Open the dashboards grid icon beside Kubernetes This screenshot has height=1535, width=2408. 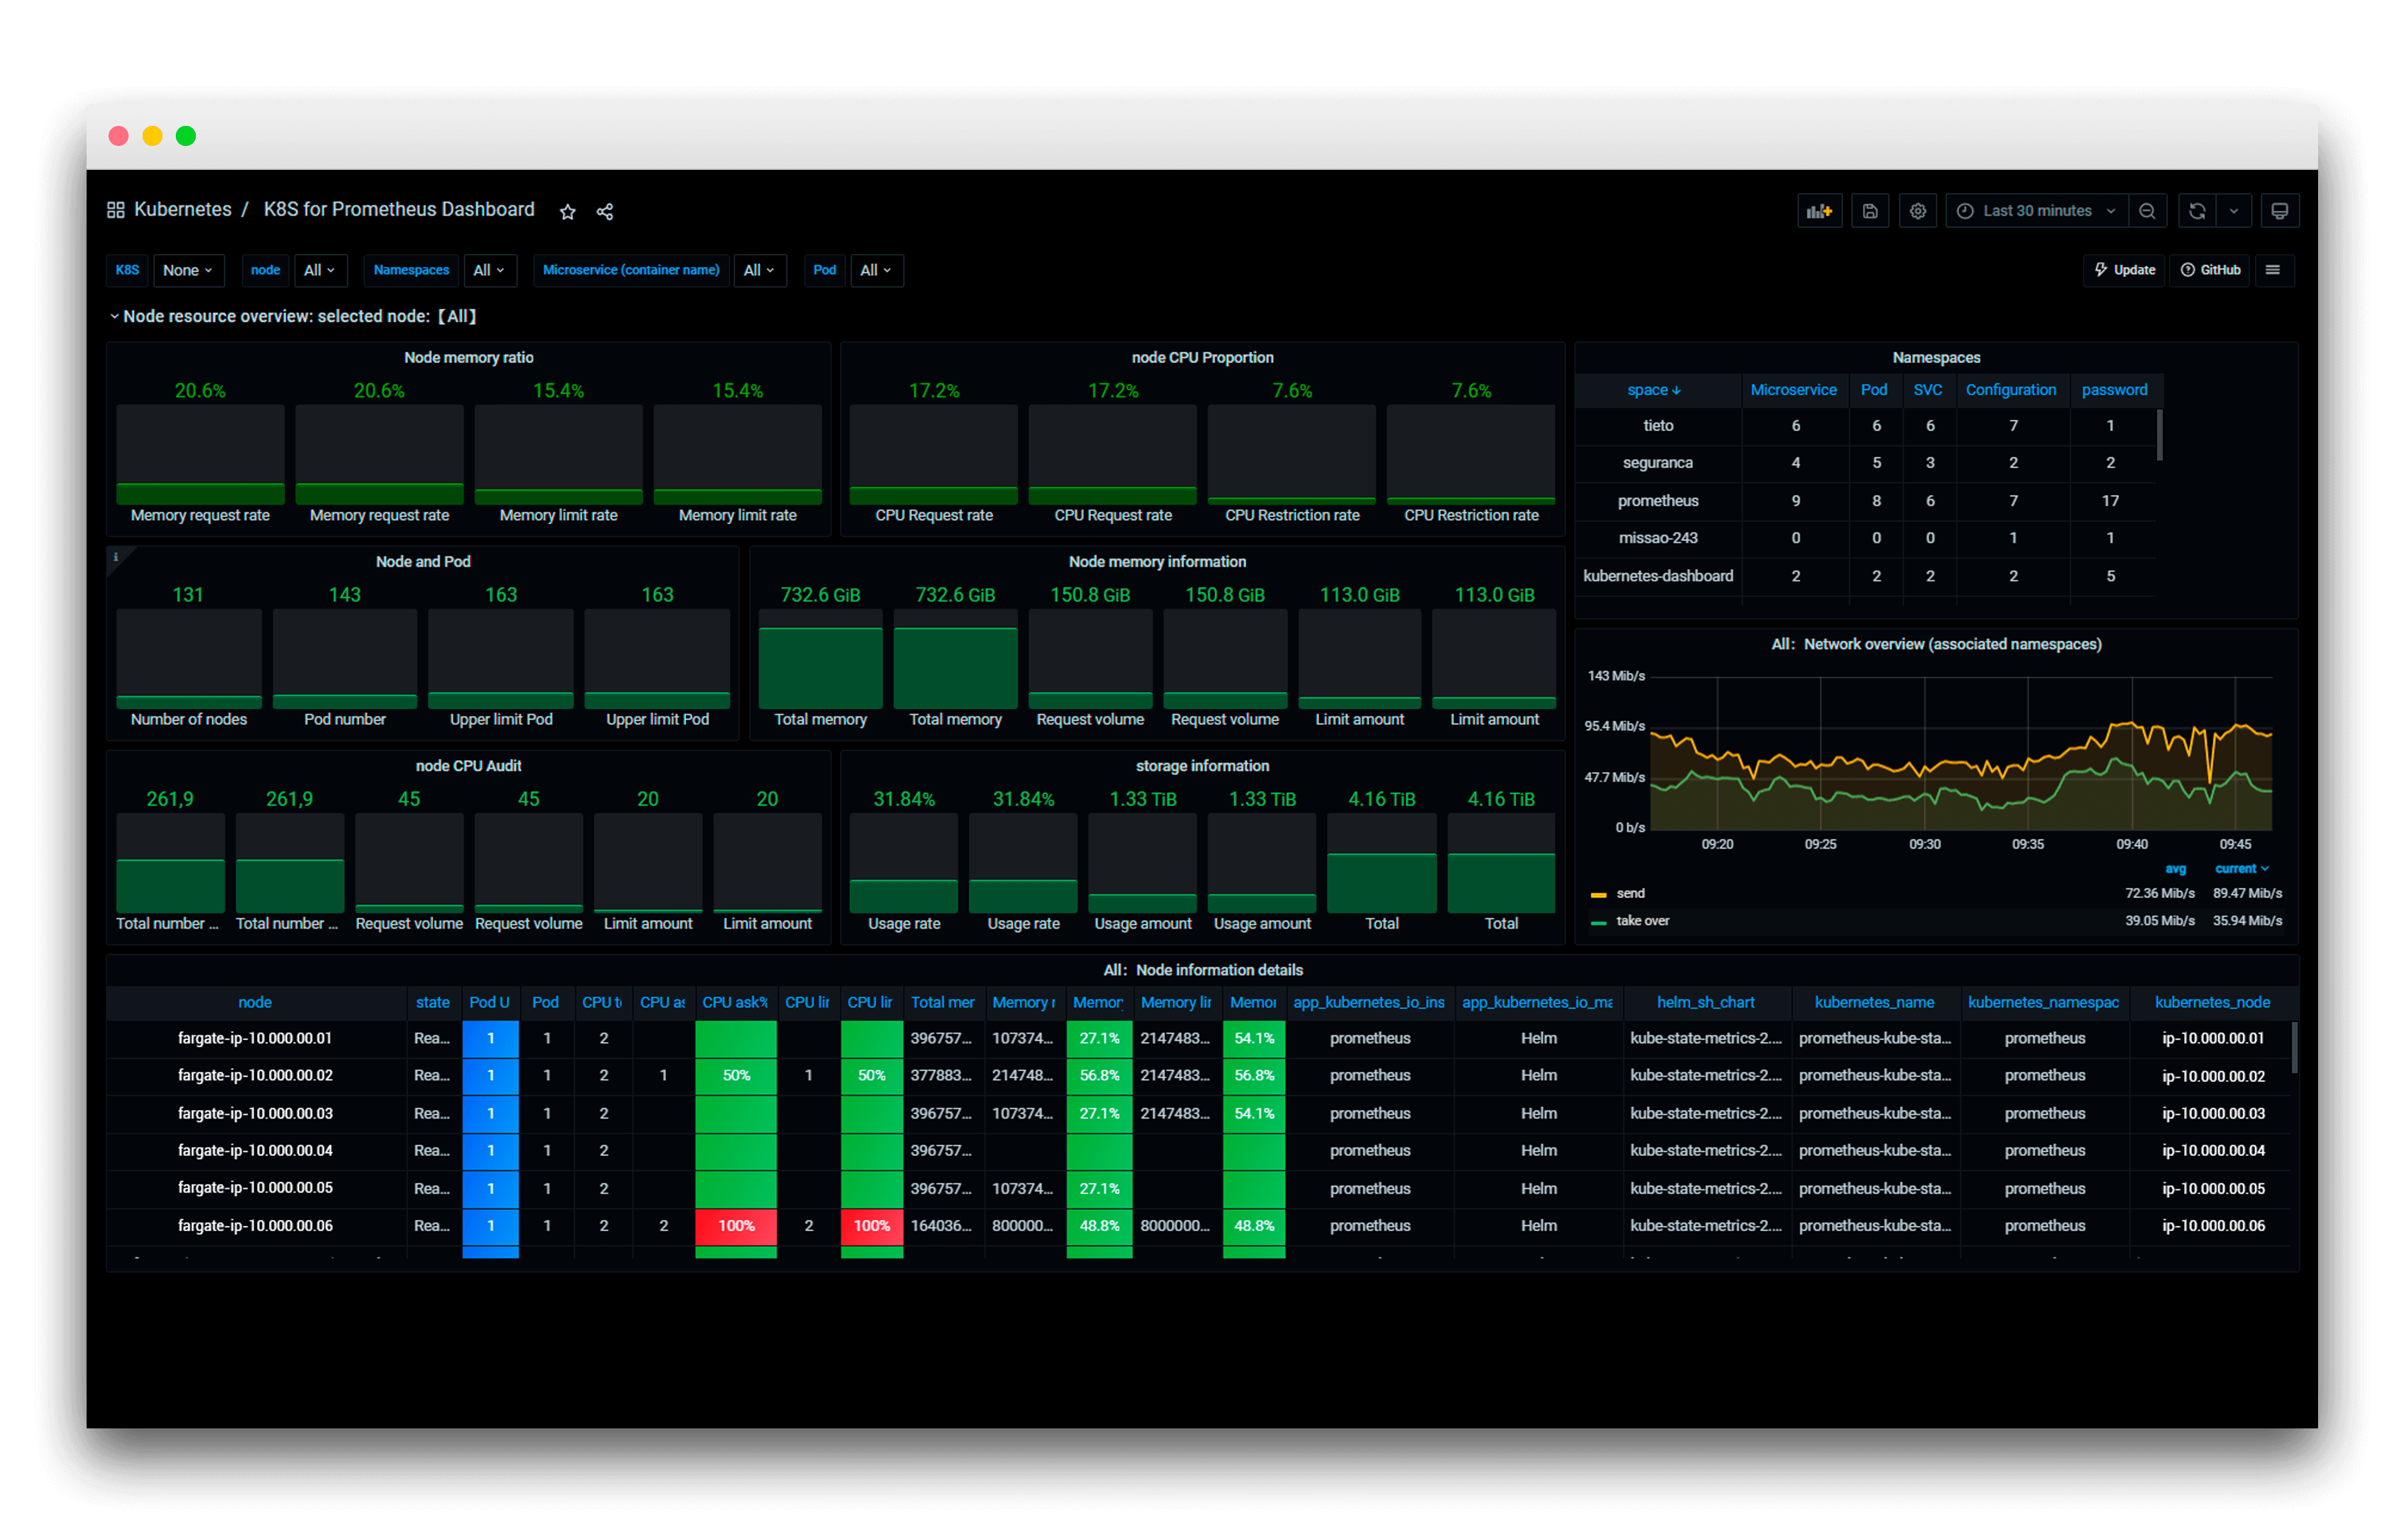pyautogui.click(x=116, y=210)
